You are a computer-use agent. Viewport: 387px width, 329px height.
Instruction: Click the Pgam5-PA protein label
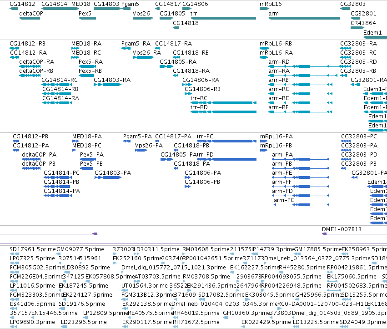(137, 137)
